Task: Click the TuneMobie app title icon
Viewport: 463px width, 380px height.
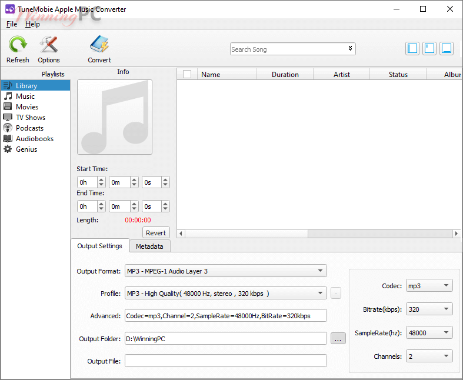Action: coord(10,9)
